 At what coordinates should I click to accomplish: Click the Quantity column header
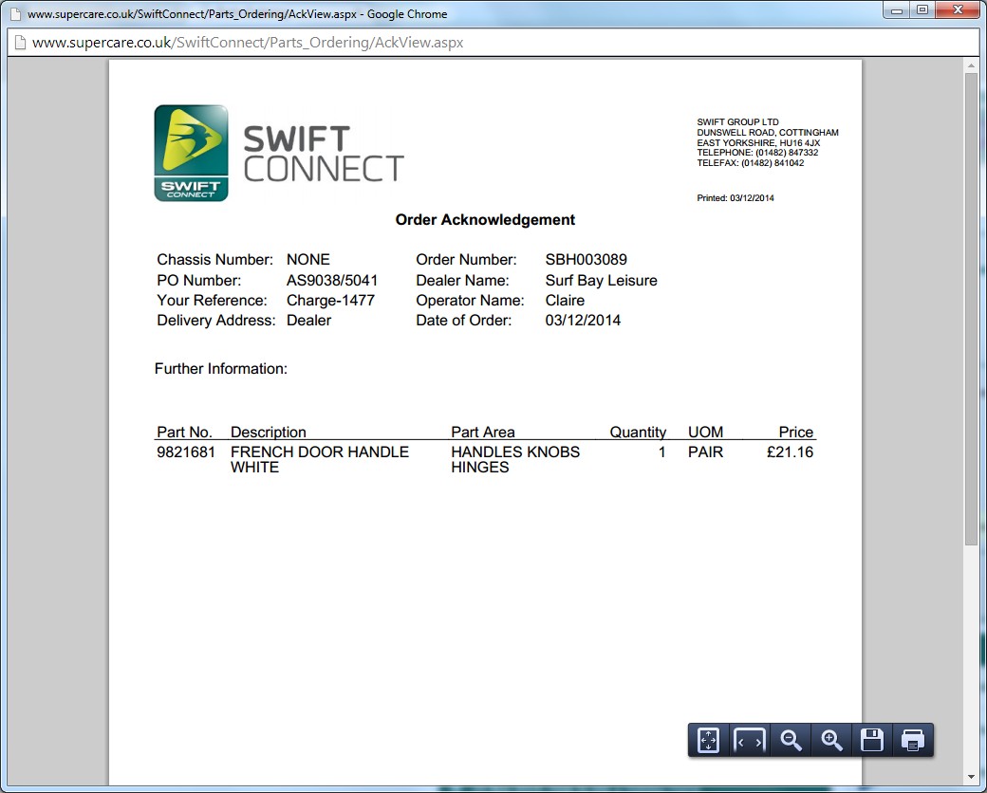(x=638, y=433)
